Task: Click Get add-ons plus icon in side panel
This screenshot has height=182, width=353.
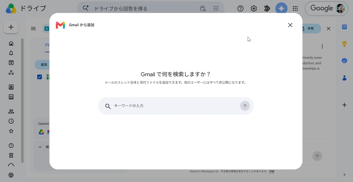Action: click(x=344, y=105)
